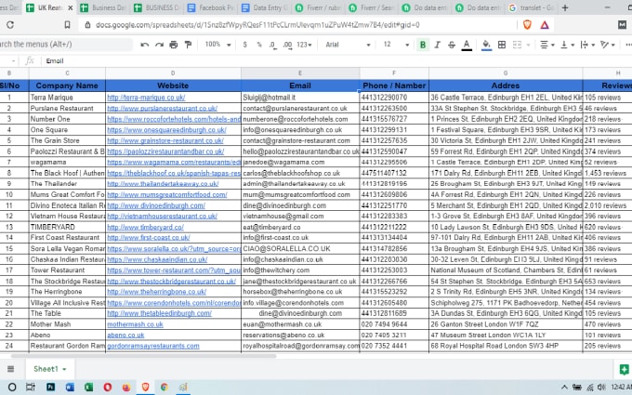Open Task View in taskbar
This screenshot has width=632, height=395.
[31, 388]
